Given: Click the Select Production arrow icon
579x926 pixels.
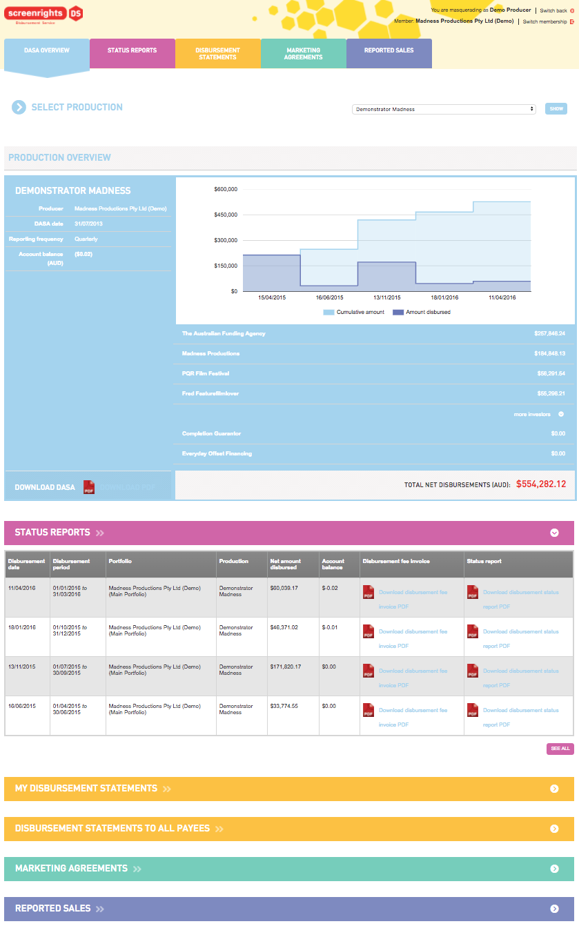Looking at the screenshot, I should [19, 107].
